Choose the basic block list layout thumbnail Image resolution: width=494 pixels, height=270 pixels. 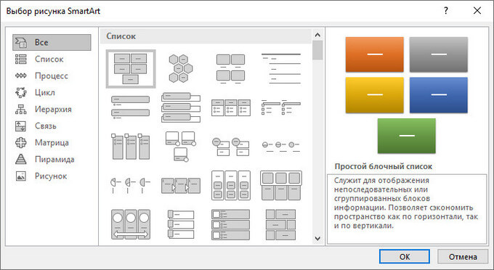point(131,69)
